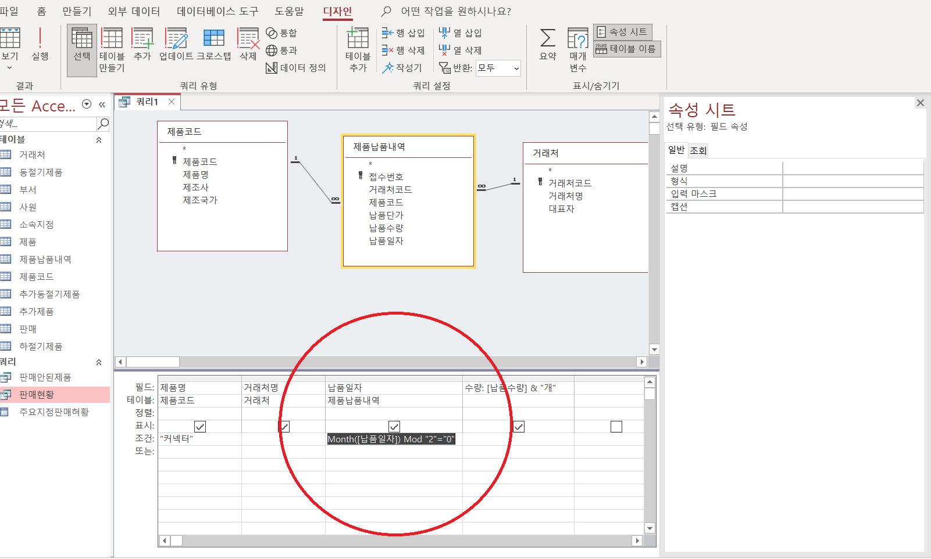Expand the 보기 view dropdown arrow
Viewport: 931px width, 559px height.
pyautogui.click(x=9, y=68)
